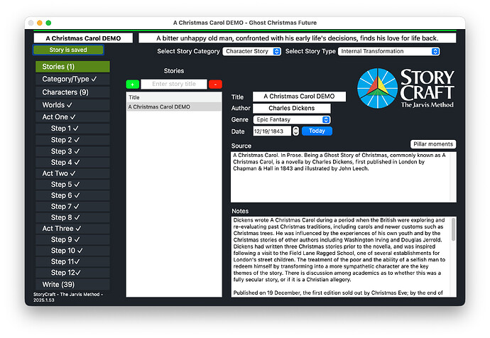Open the Select Story Type dropdown
Image resolution: width=490 pixels, height=338 pixels.
(388, 51)
